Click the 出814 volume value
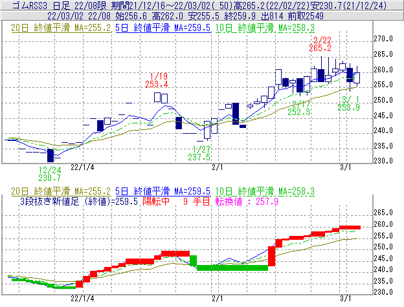This screenshot has height=307, width=404. (x=272, y=16)
